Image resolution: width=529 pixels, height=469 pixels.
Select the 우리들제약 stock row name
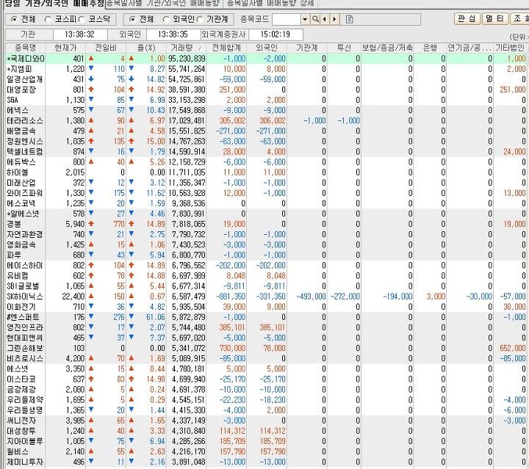coord(25,400)
